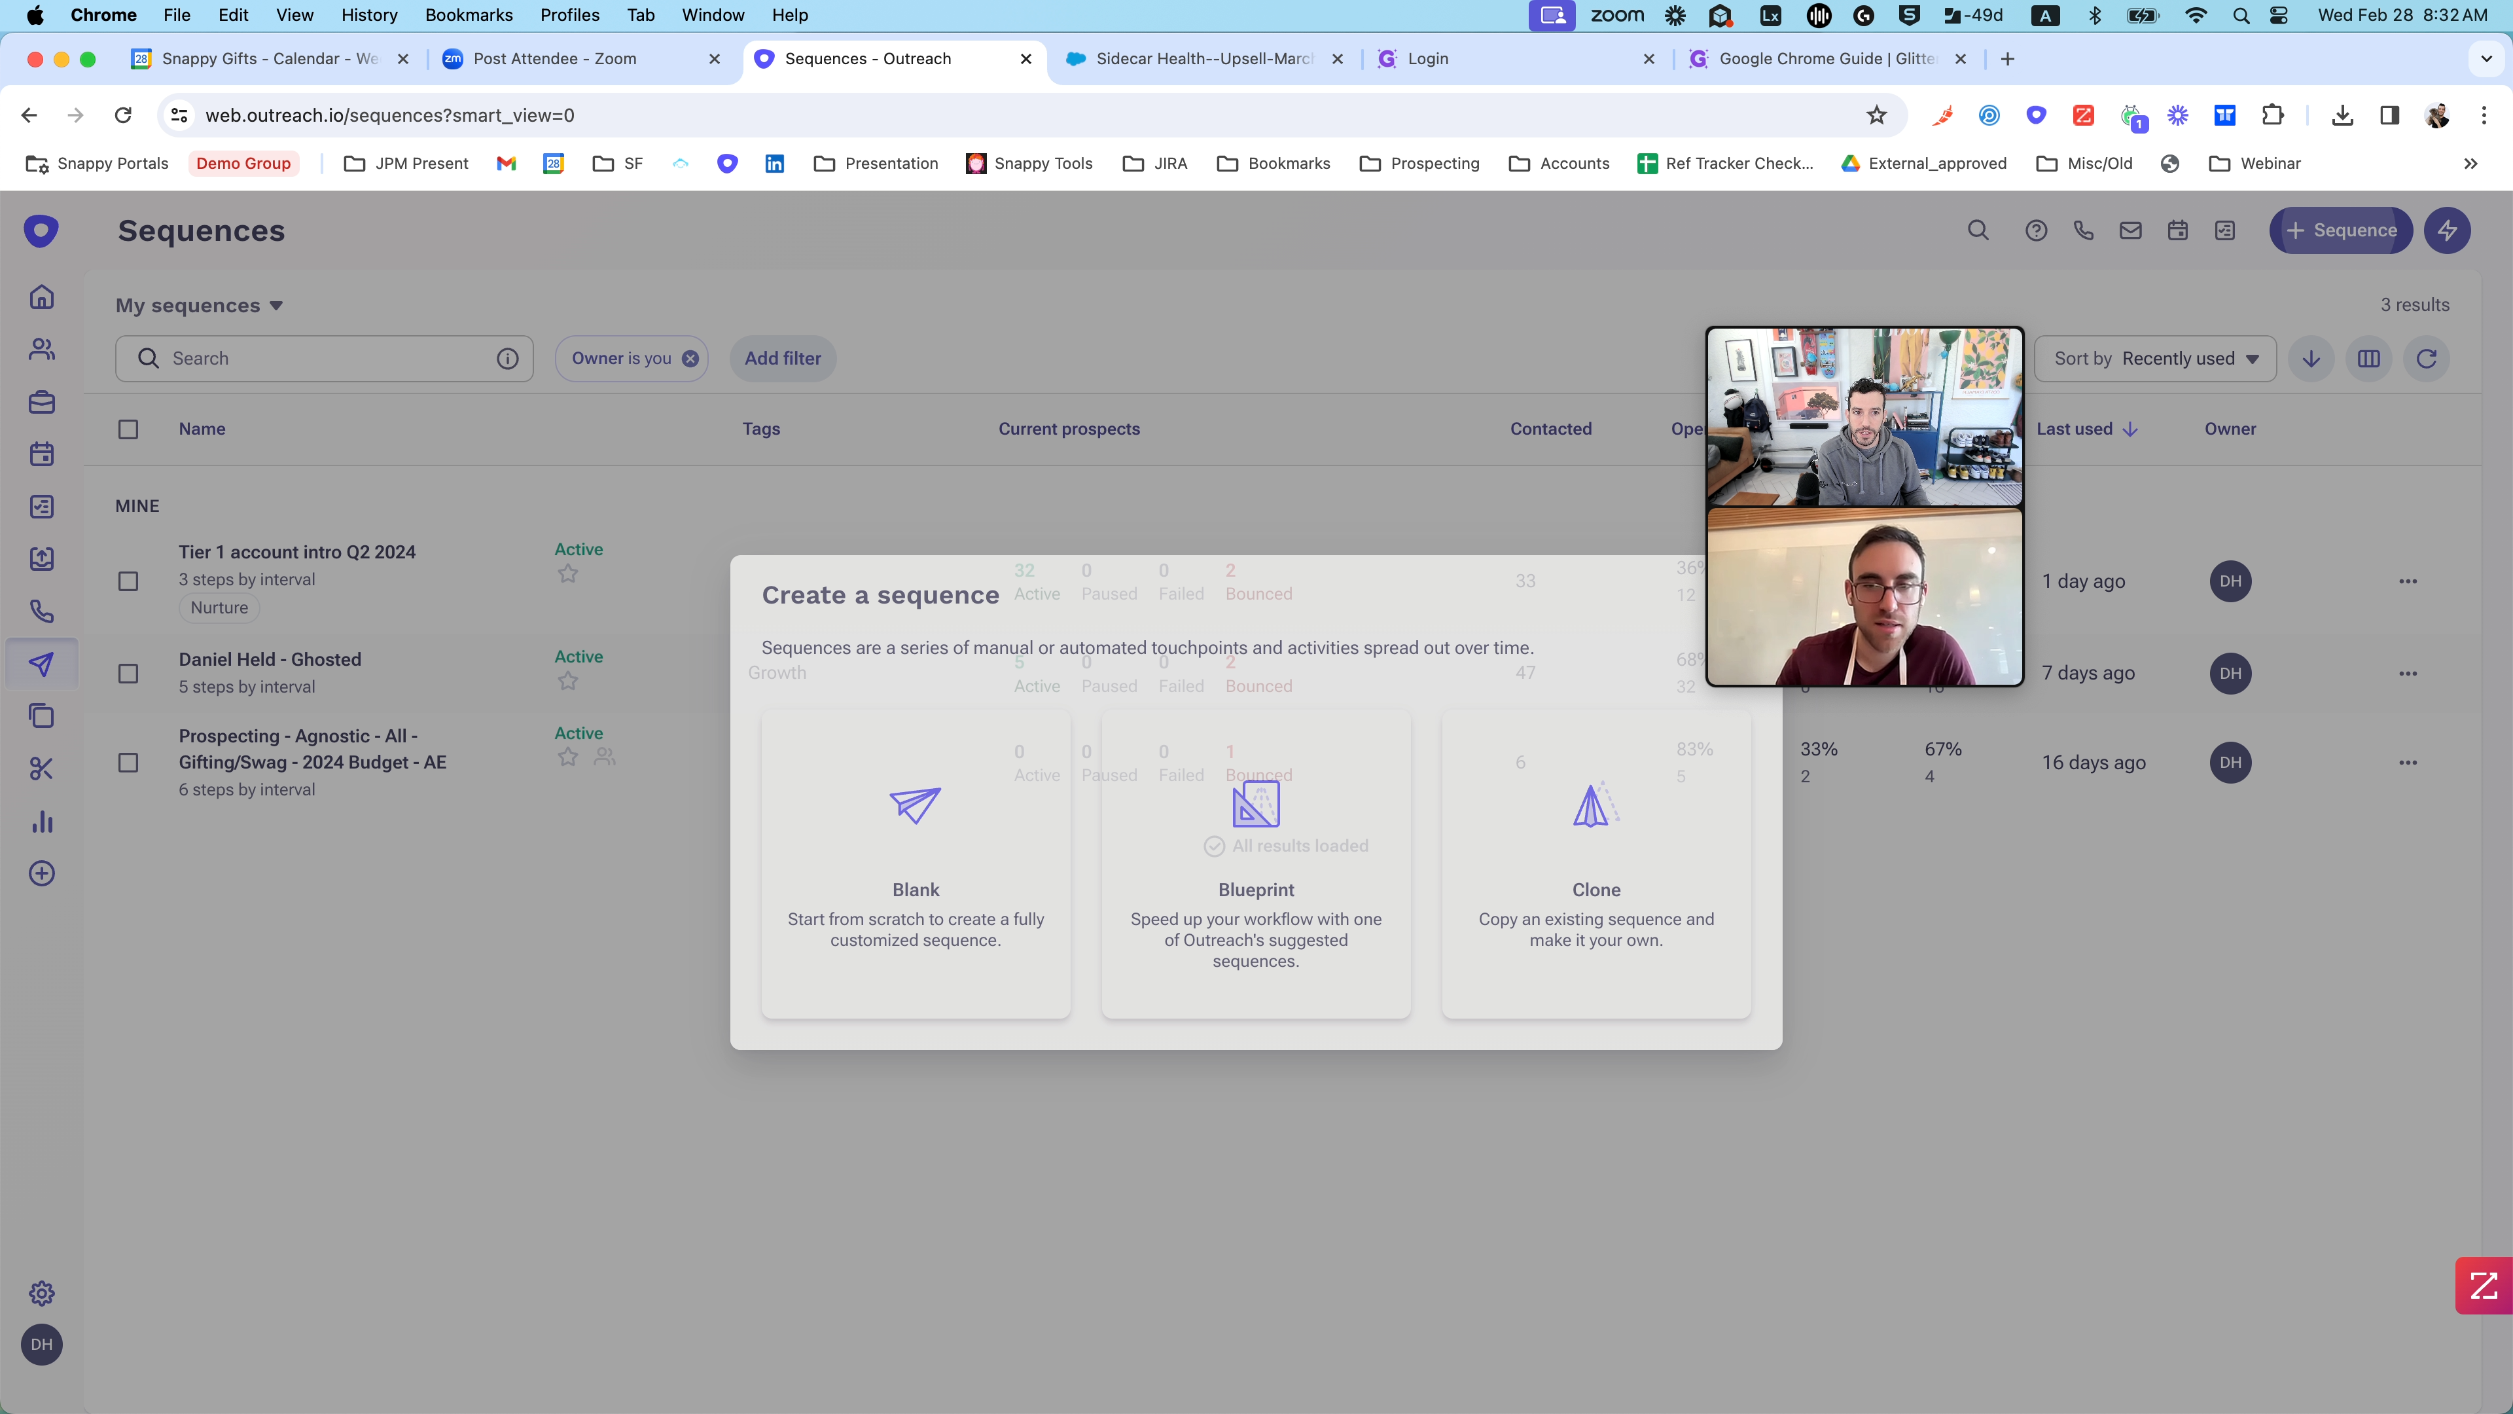Open Tier 1 account intro Q2 2024 sequence
This screenshot has width=2513, height=1414.
pyautogui.click(x=296, y=553)
